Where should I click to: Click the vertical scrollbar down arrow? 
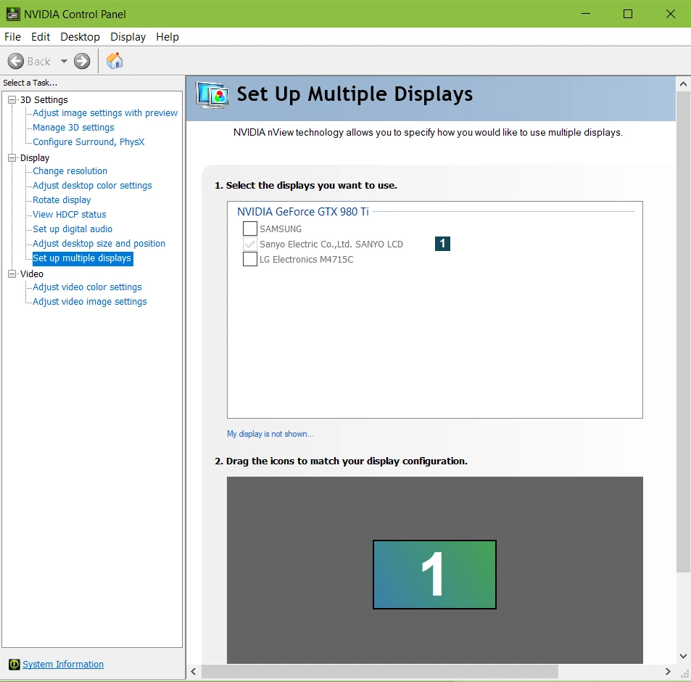(x=683, y=656)
